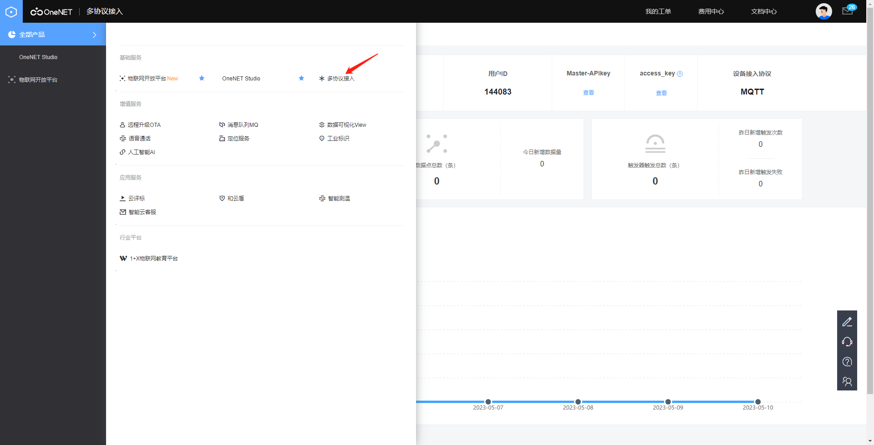Viewport: 874px width, 445px height.
Task: Open 费用中心 in the top bar
Action: click(x=711, y=11)
